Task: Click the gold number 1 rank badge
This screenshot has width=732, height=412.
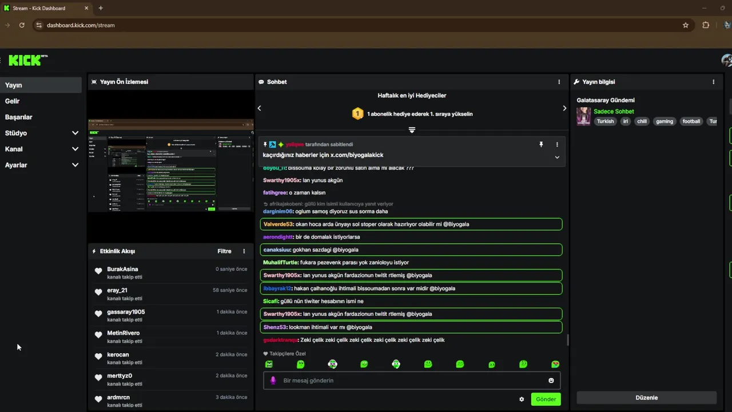Action: [x=357, y=114]
